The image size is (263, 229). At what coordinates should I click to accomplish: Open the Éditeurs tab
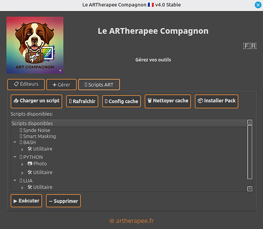(x=26, y=84)
